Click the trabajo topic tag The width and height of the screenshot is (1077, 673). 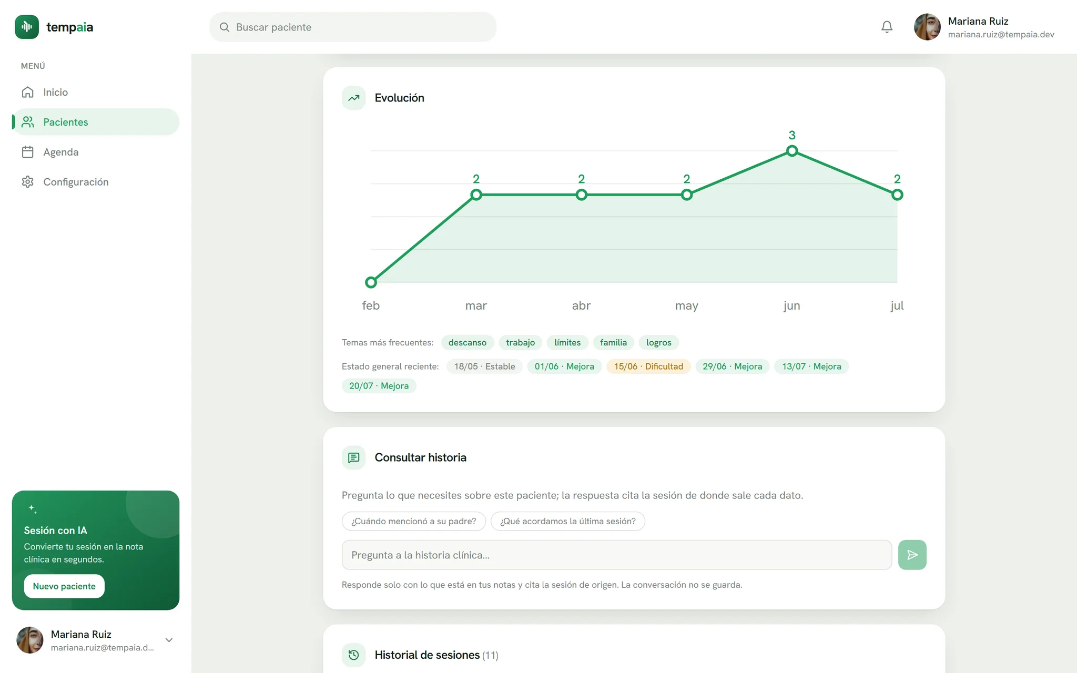521,342
